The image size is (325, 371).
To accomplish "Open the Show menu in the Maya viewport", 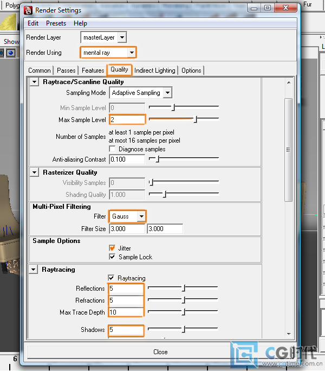I will coord(11,42).
